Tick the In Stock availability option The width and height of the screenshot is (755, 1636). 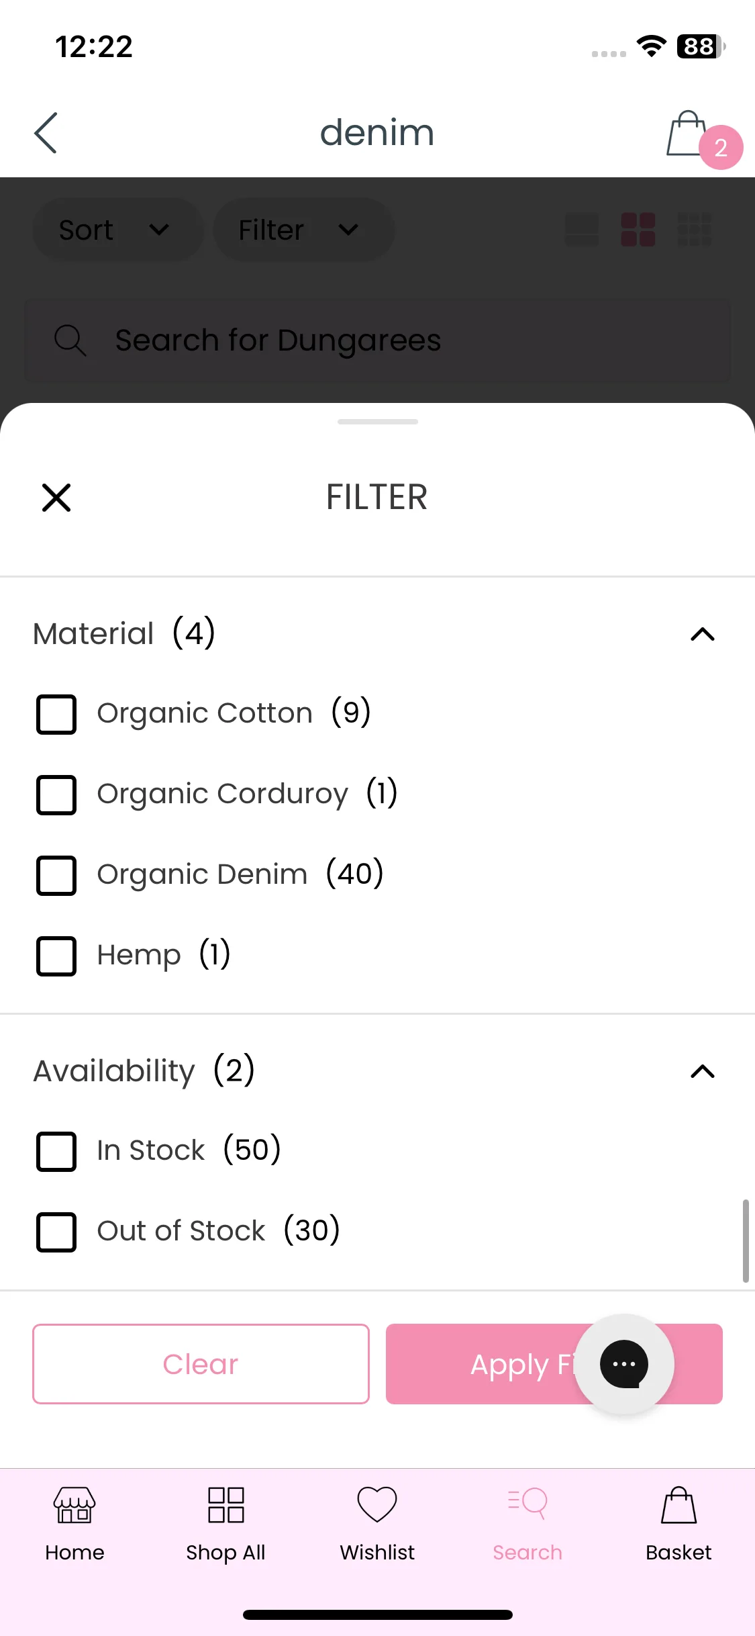56,1151
